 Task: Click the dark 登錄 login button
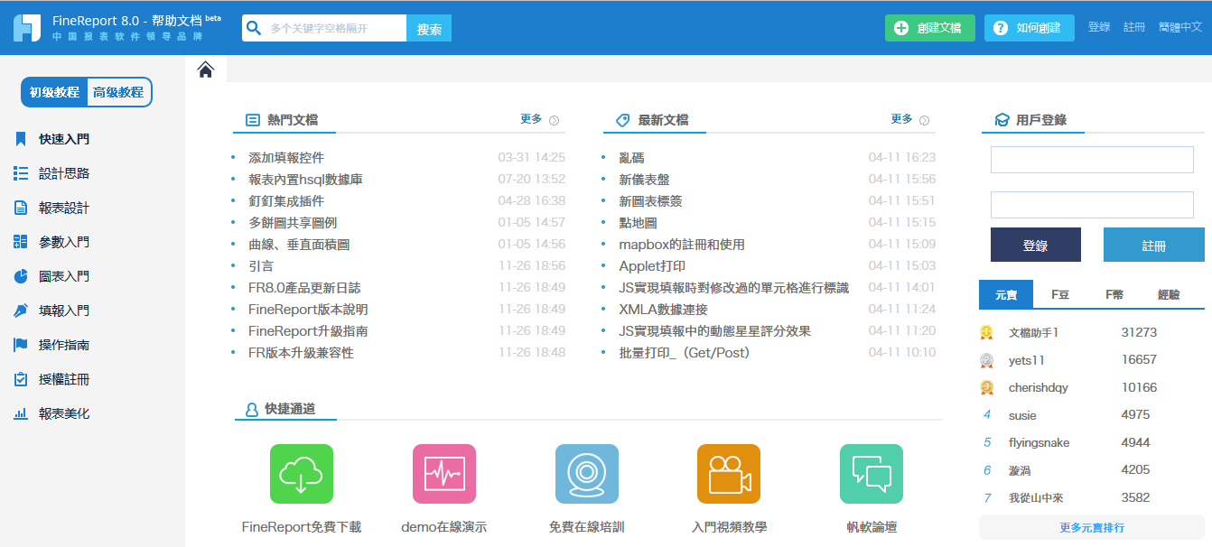pos(1036,245)
